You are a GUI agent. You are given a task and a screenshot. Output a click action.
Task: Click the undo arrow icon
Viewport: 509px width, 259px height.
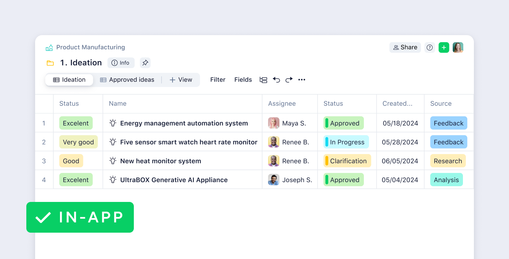pyautogui.click(x=276, y=80)
